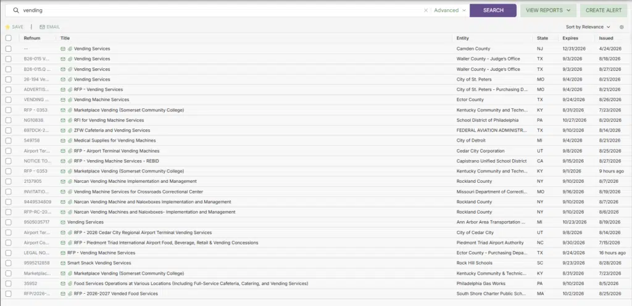Open the Sort by Relevance dropdown
Image resolution: width=632 pixels, height=306 pixels.
point(588,27)
